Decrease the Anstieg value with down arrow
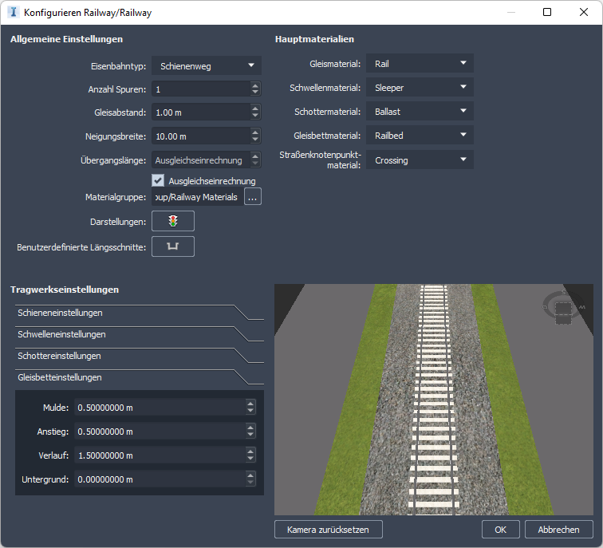This screenshot has width=603, height=548. (x=250, y=435)
